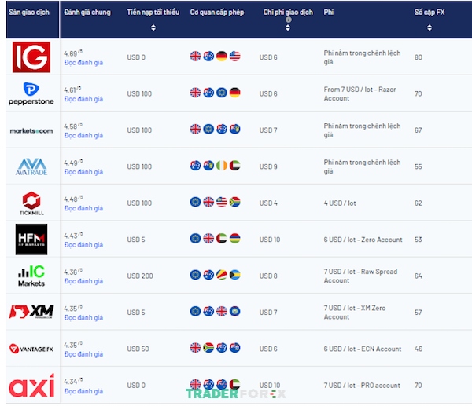Click the Irish flag in AvaTrade row

click(x=222, y=165)
